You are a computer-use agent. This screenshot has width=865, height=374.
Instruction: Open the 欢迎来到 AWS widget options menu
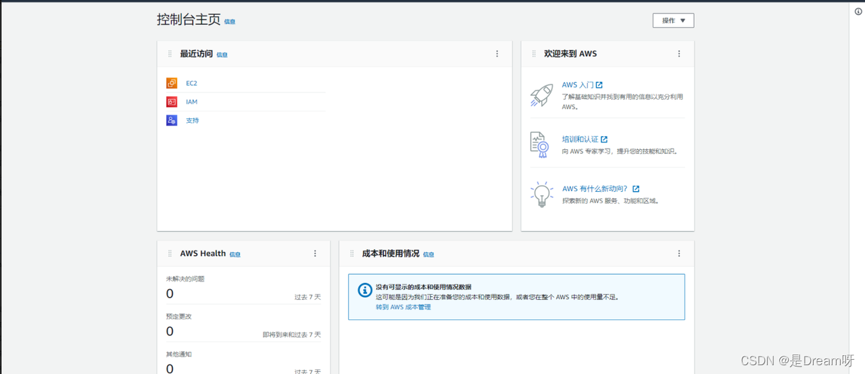pyautogui.click(x=679, y=54)
